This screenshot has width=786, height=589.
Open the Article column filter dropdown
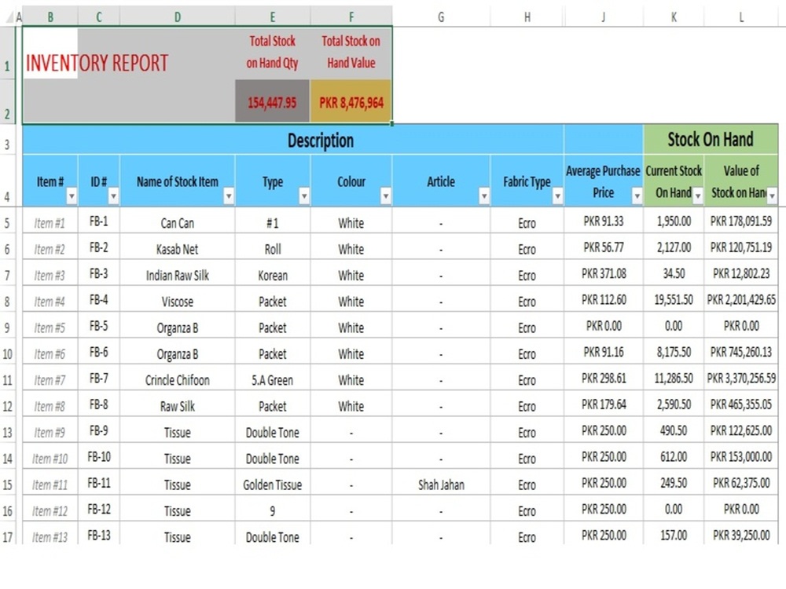point(483,196)
